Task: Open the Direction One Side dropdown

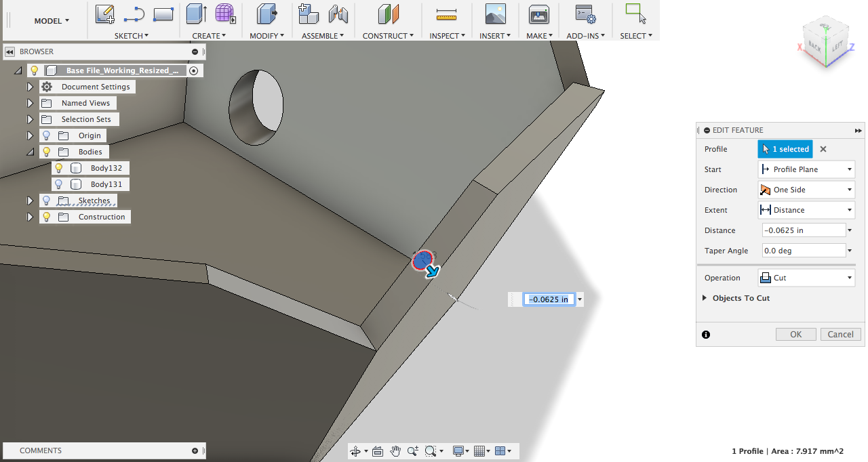Action: click(806, 190)
